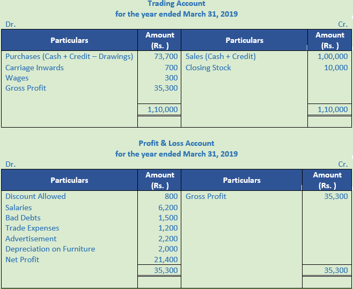Click the Trading Account title
353x289 pixels.
[176, 4]
